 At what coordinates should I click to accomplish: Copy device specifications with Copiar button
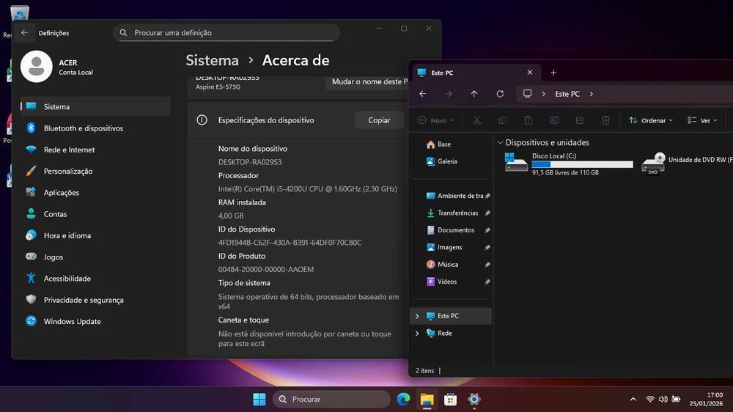pos(379,120)
